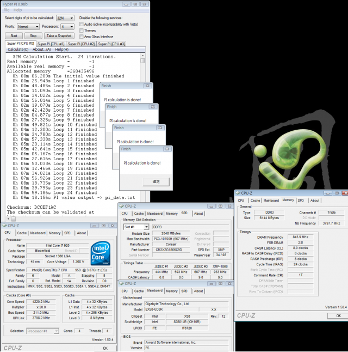This screenshot has height=352, width=348.
Task: Click the Part Number CM3X2G1866C9D field
Action: click(x=172, y=250)
